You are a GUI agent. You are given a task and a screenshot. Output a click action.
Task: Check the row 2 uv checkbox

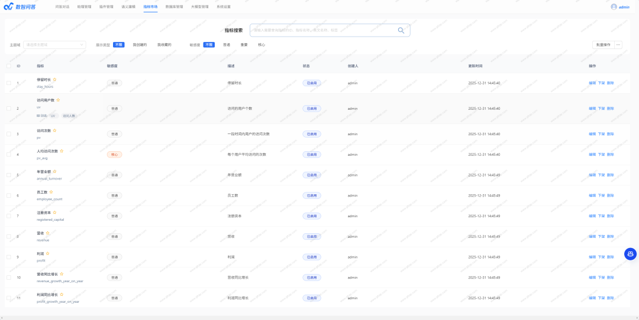click(9, 109)
